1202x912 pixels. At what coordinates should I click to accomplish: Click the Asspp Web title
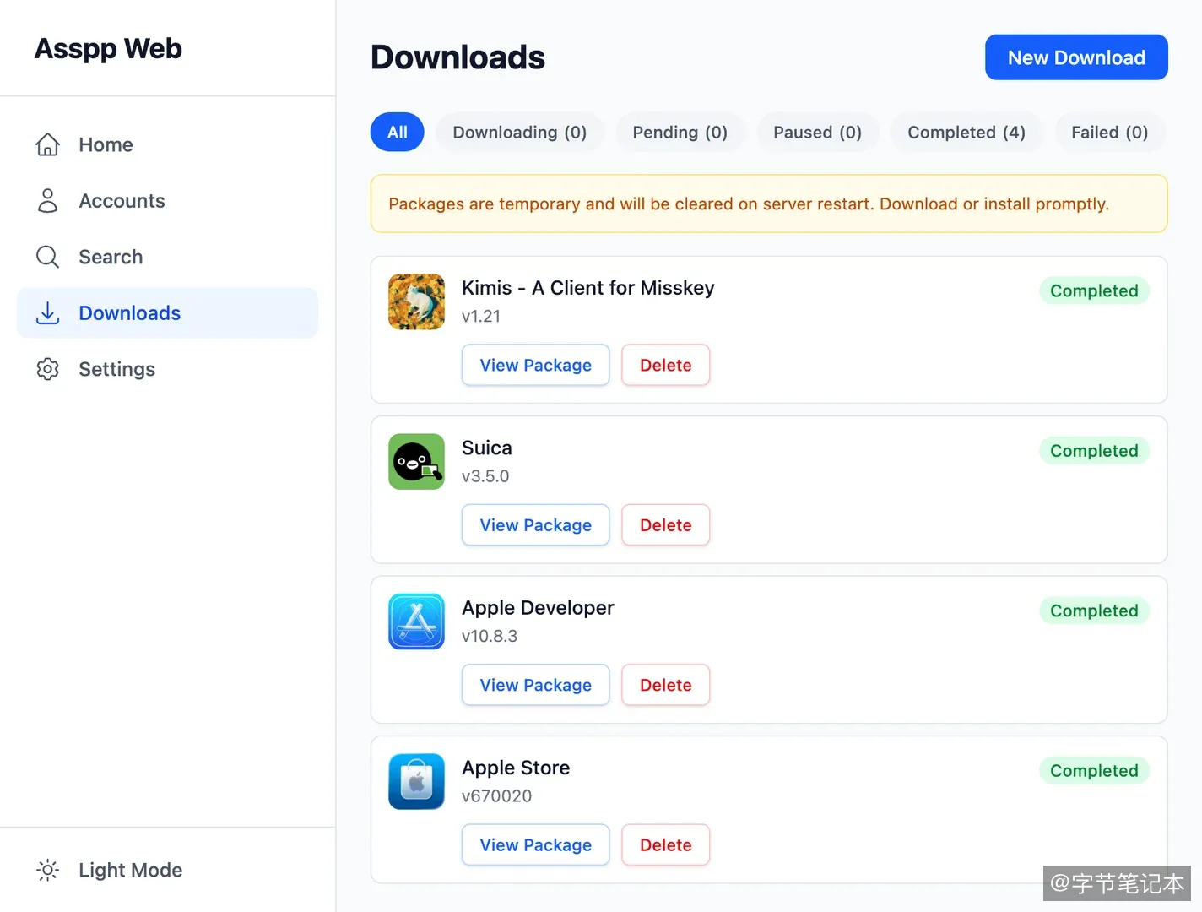(x=108, y=49)
